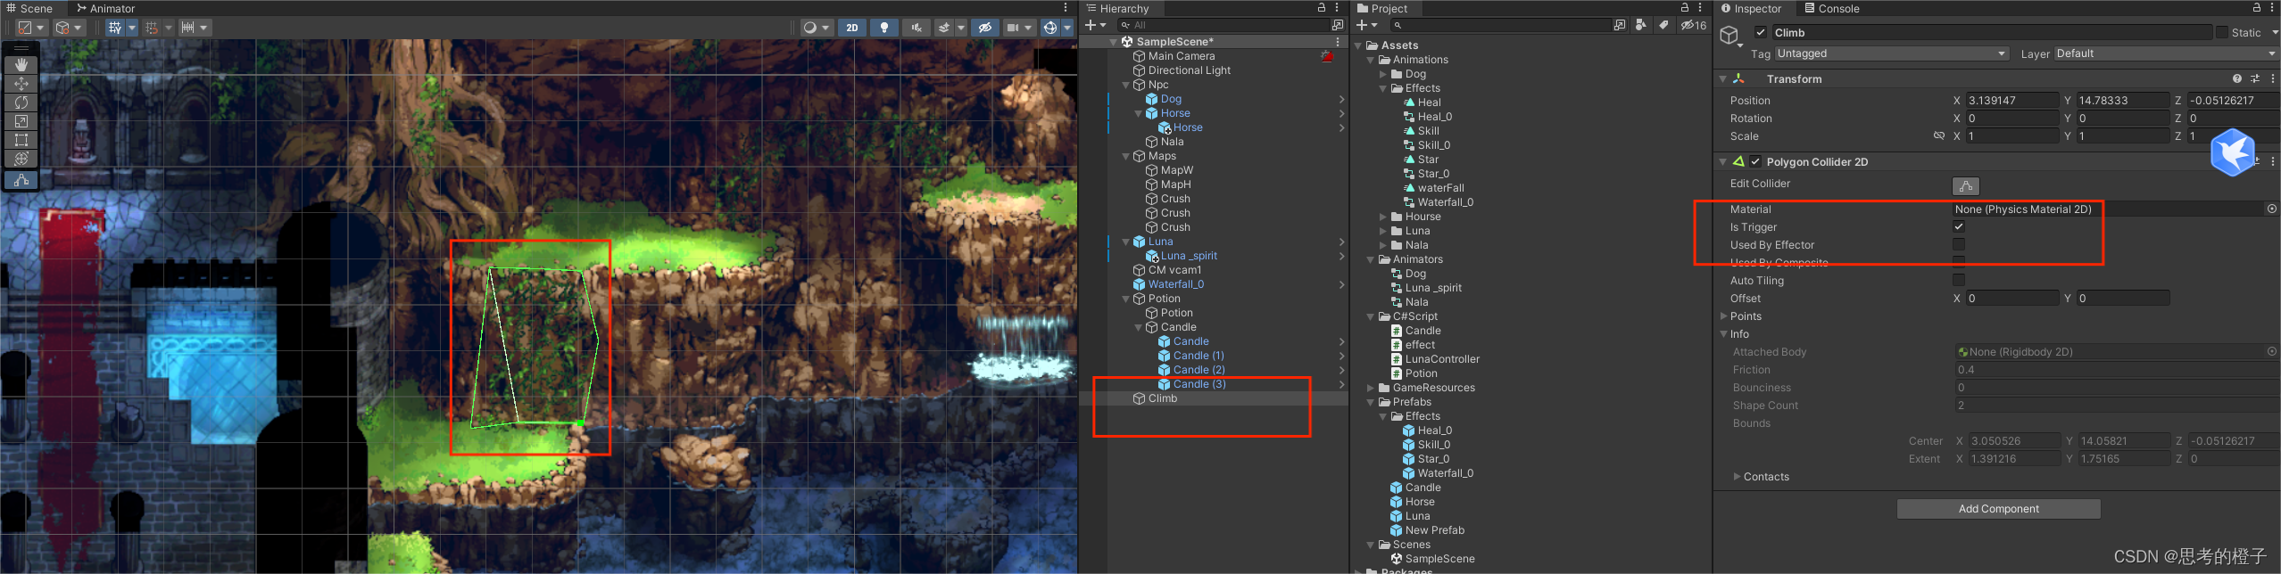
Task: Open handle rotation dropdown in Scene toolbar
Action: click(69, 28)
